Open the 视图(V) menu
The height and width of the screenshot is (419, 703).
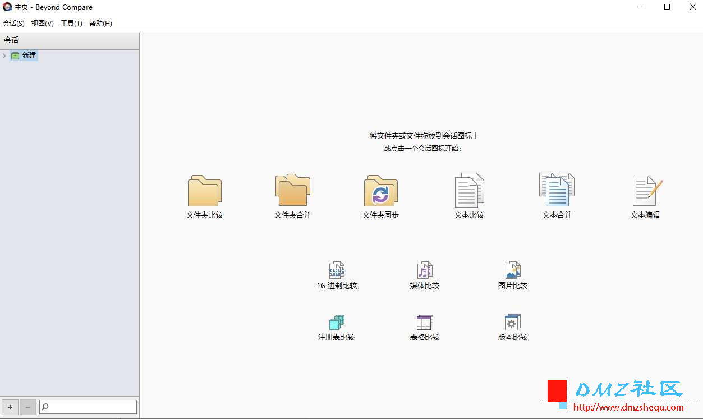(43, 24)
